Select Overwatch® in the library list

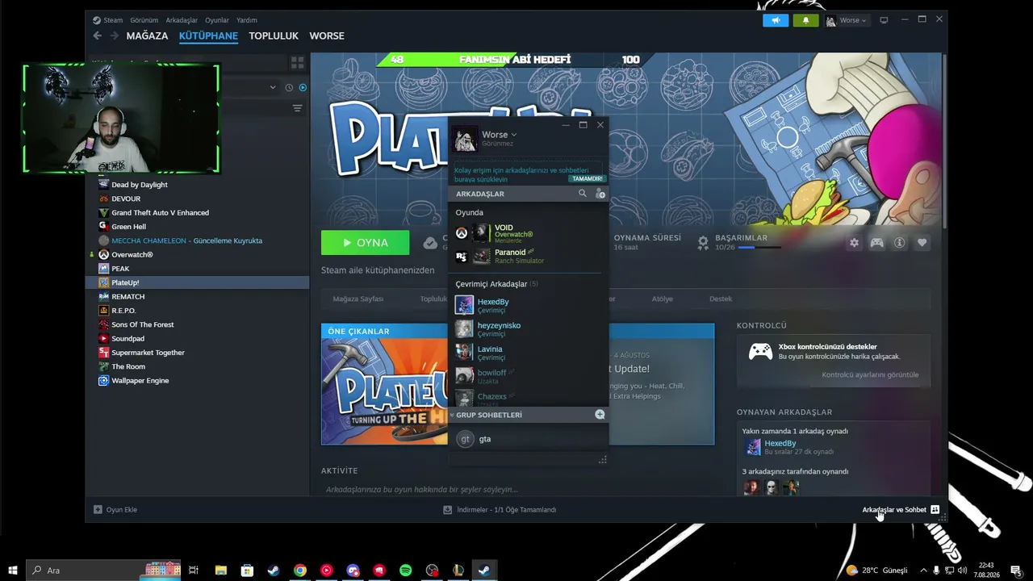click(x=132, y=255)
